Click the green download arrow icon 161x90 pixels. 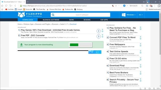[x=21, y=45]
